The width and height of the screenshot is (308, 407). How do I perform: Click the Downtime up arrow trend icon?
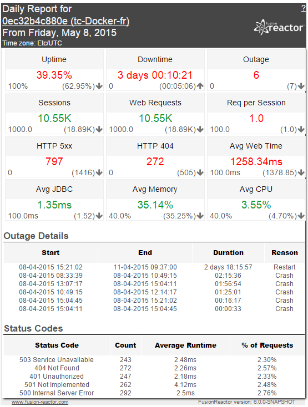pyautogui.click(x=200, y=86)
